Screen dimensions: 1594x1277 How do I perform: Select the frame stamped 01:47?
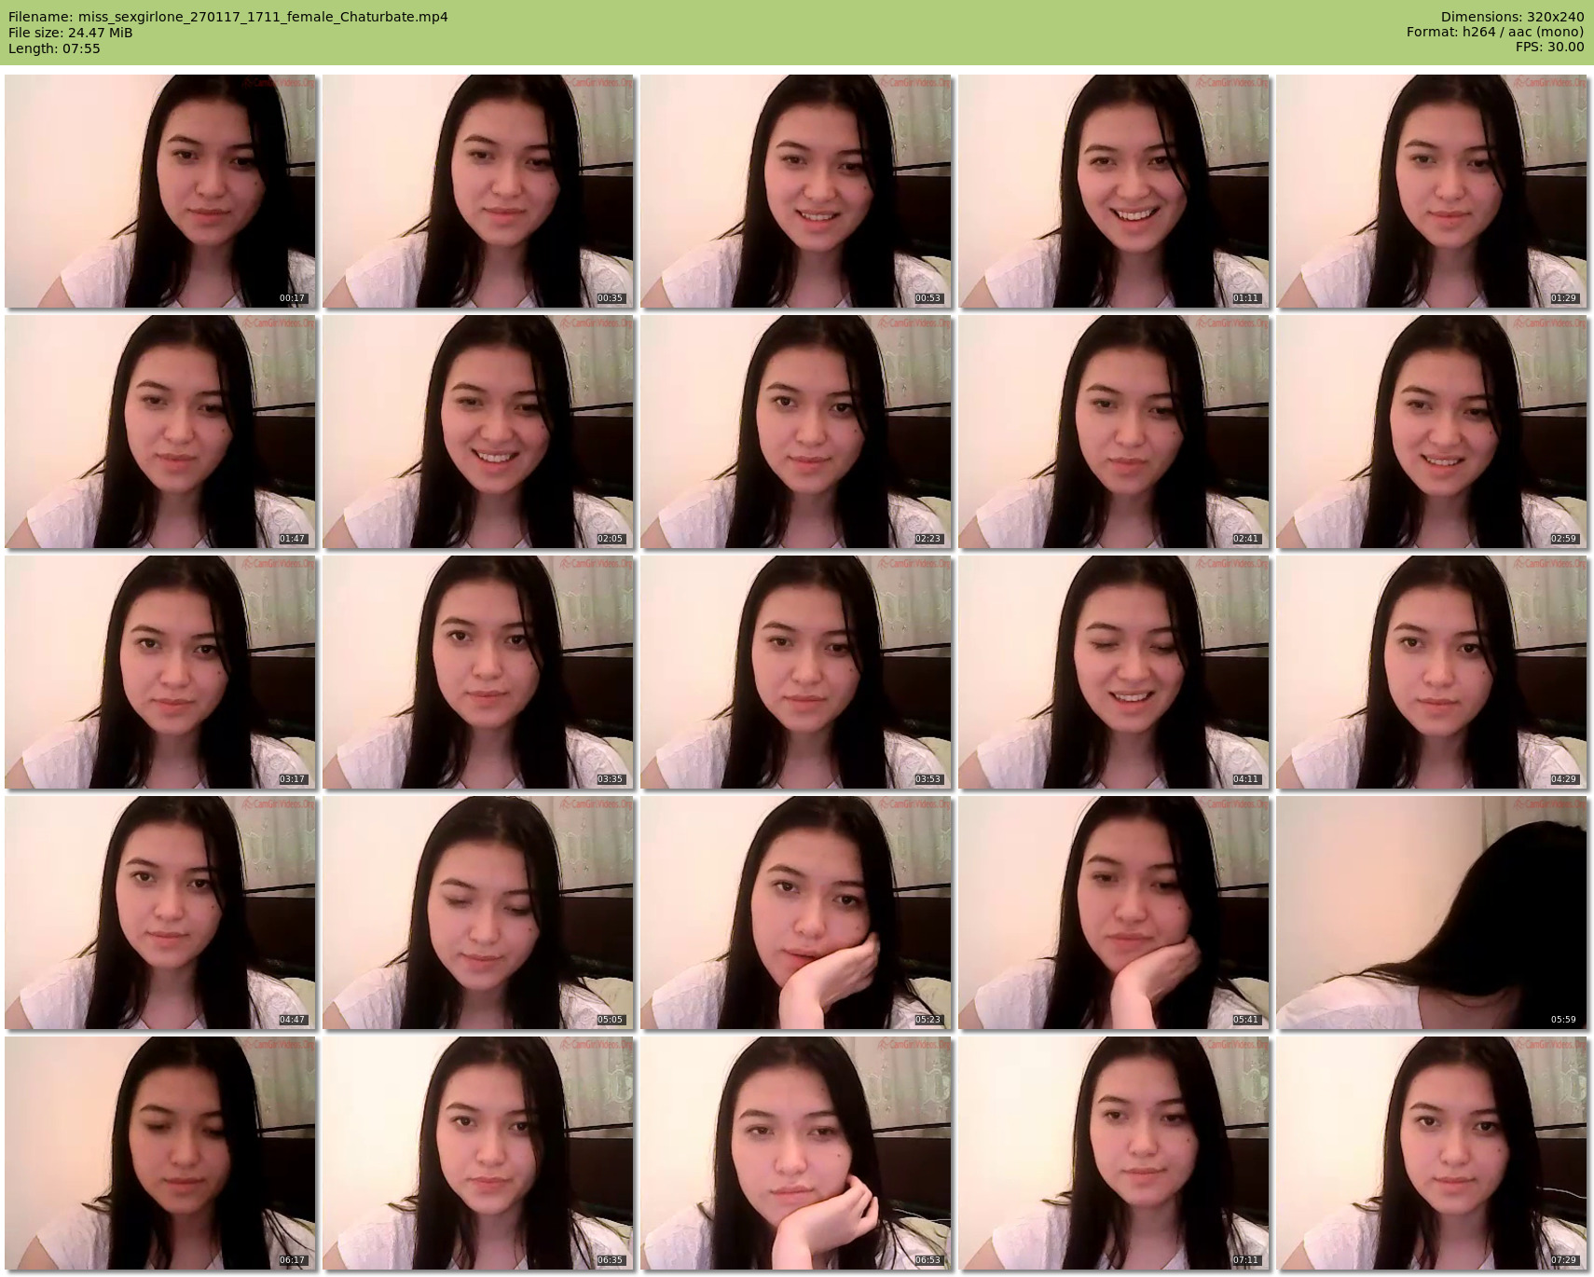[x=160, y=432]
